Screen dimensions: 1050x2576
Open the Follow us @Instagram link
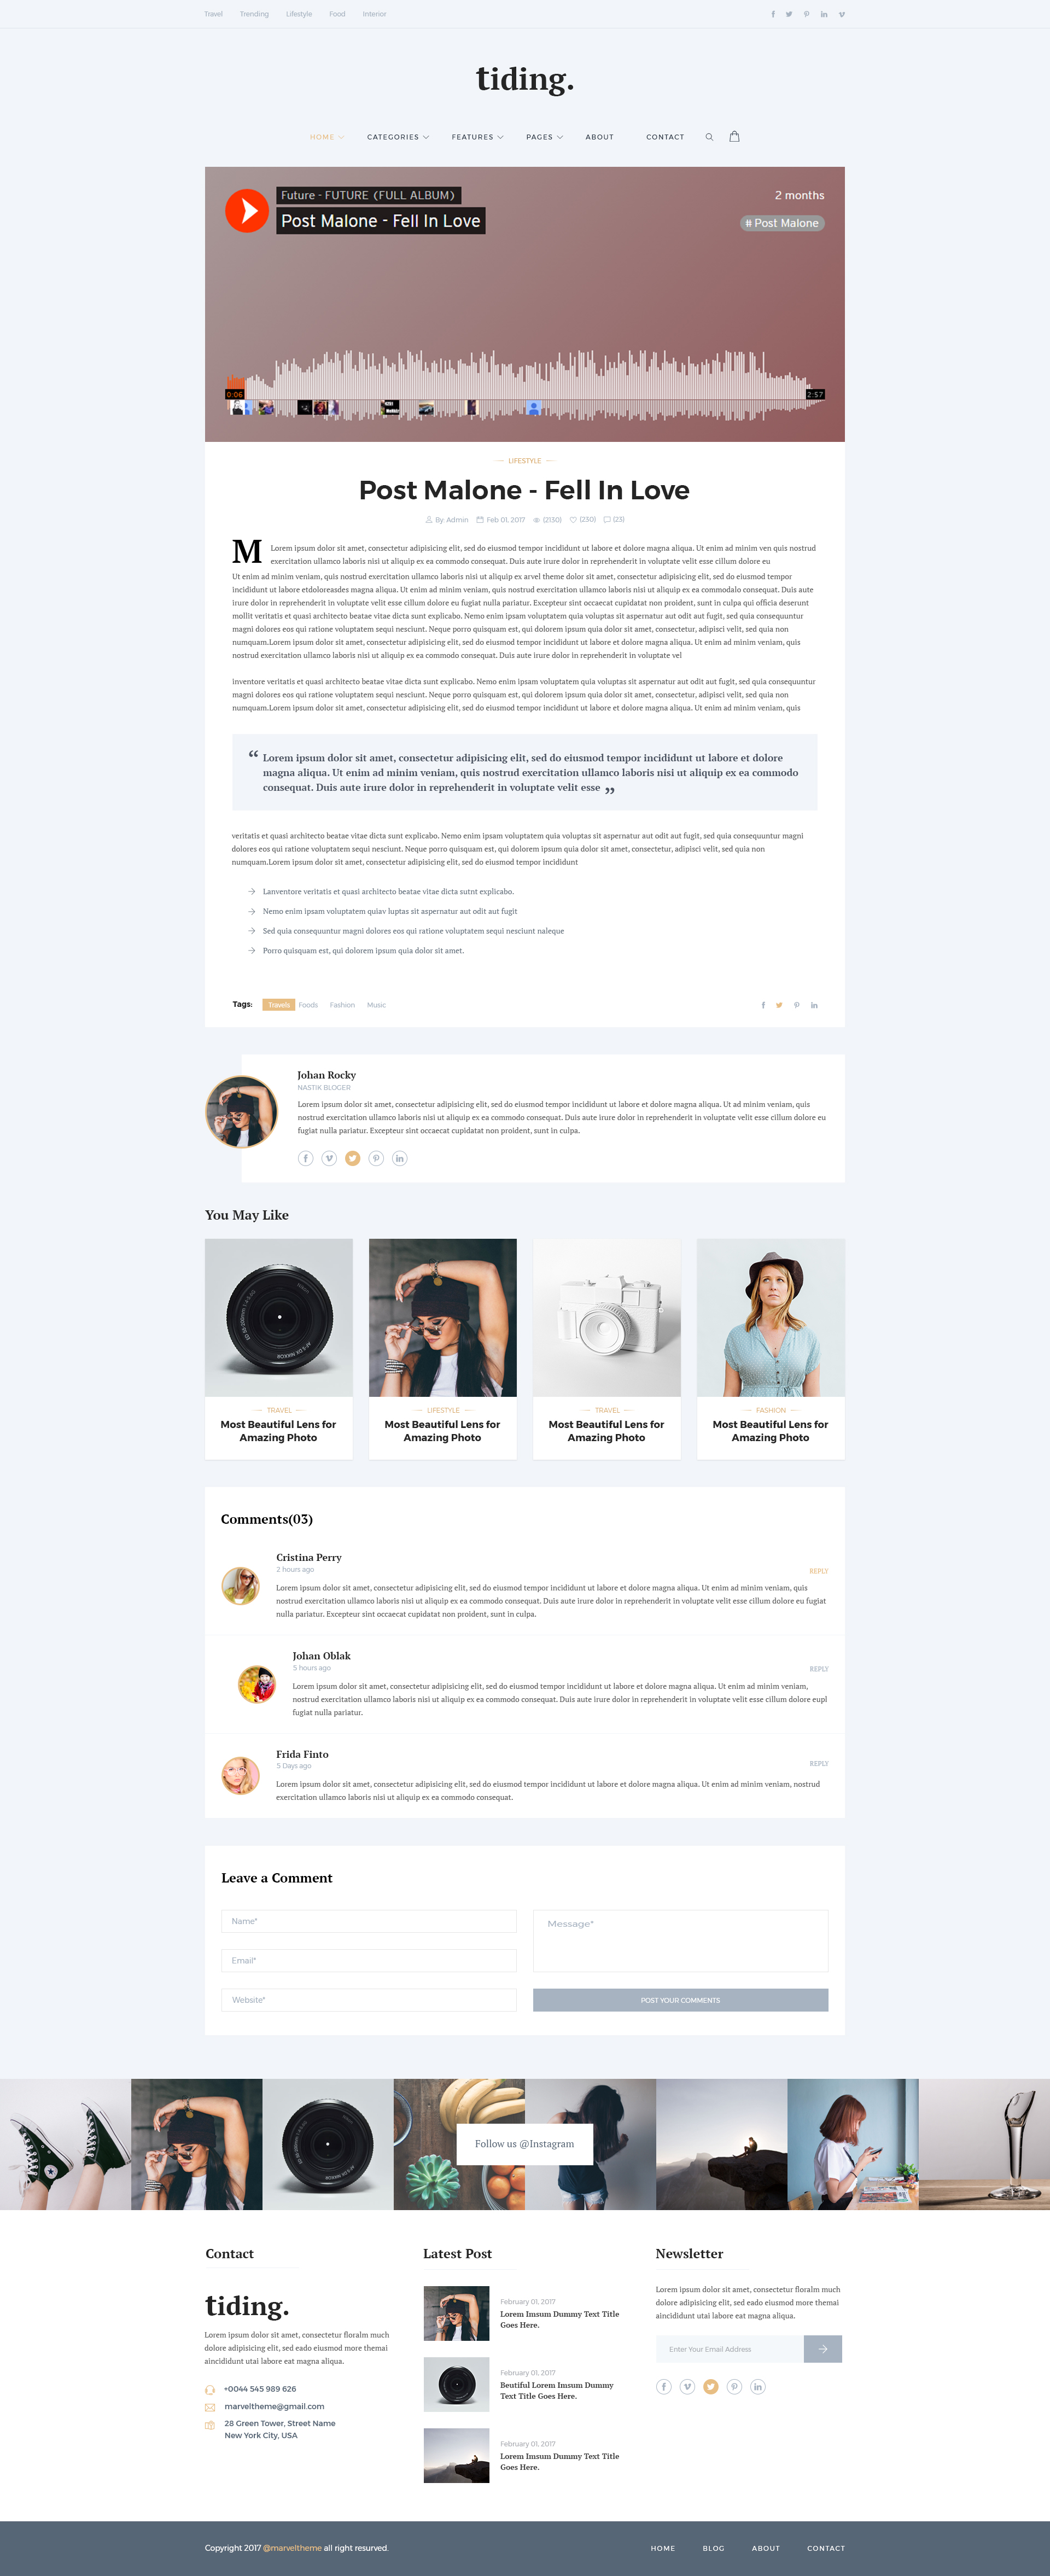tap(525, 2143)
